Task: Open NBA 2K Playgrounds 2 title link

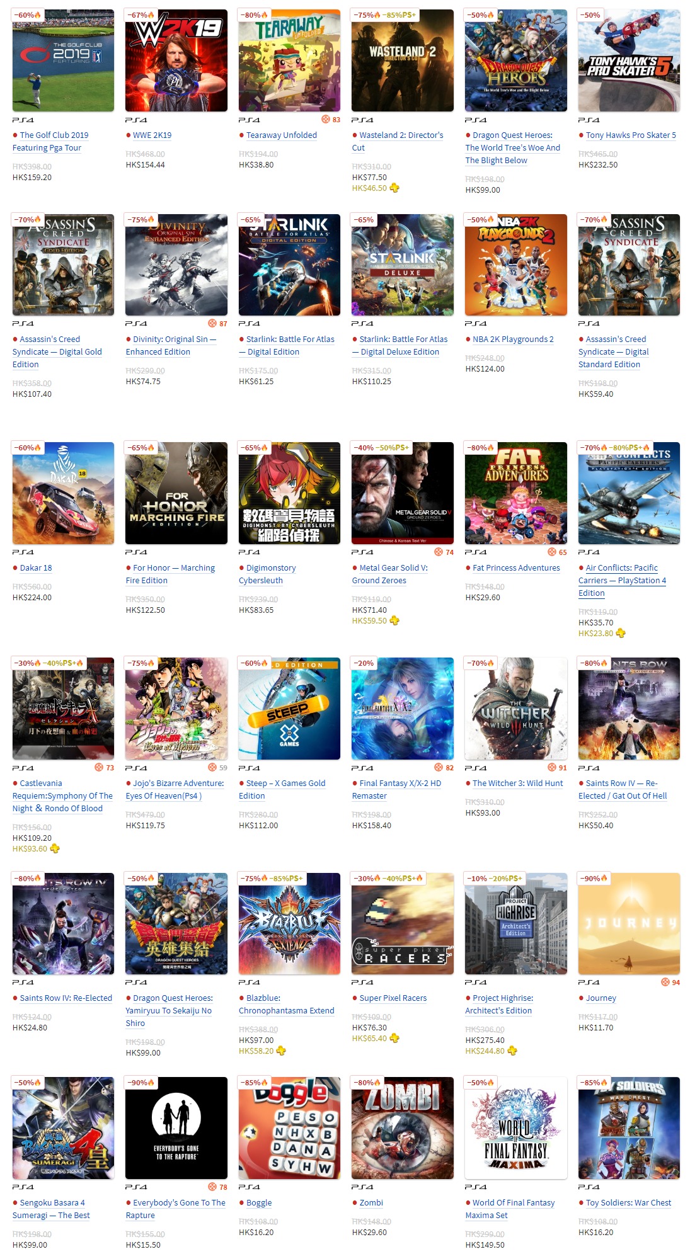Action: click(x=513, y=339)
